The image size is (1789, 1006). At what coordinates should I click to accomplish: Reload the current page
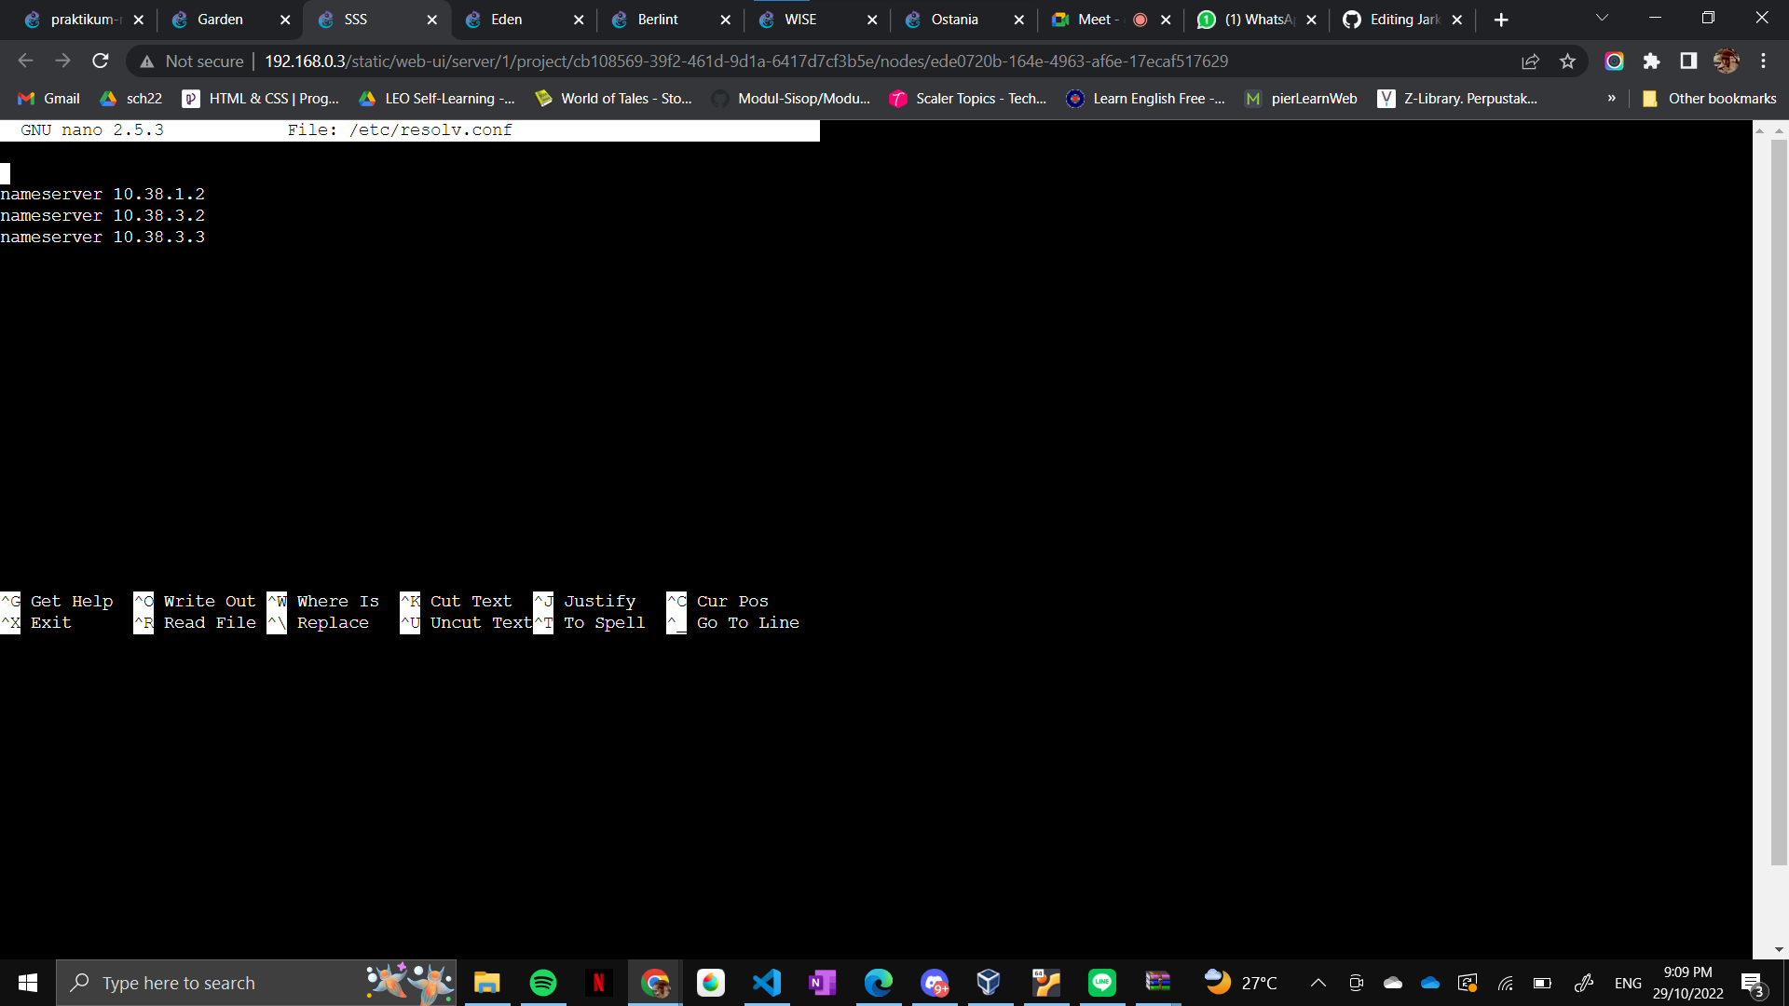click(x=101, y=61)
